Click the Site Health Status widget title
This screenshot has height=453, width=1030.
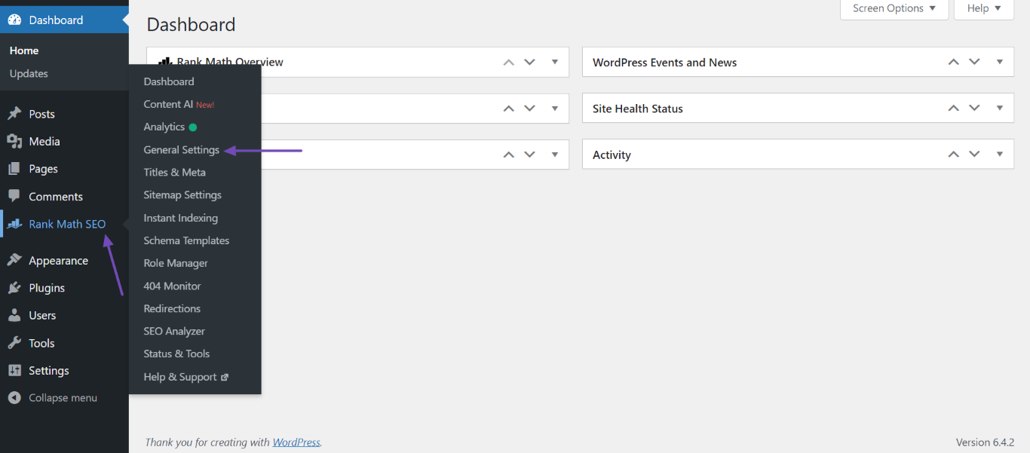click(638, 109)
